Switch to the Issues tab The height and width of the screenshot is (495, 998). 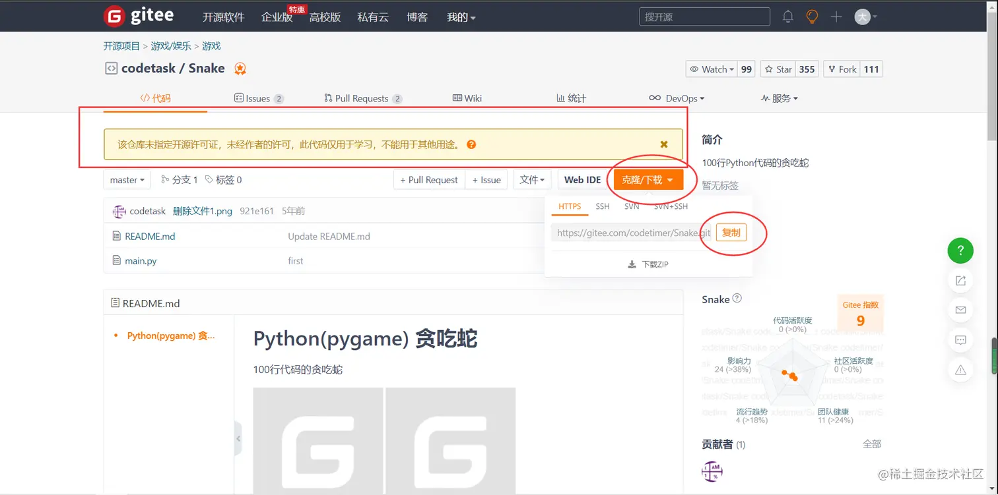[x=259, y=98]
